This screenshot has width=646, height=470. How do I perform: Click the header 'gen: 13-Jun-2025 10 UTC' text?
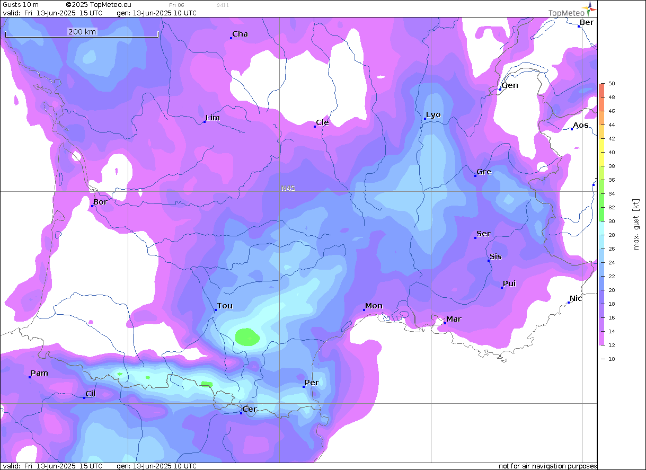coord(156,13)
